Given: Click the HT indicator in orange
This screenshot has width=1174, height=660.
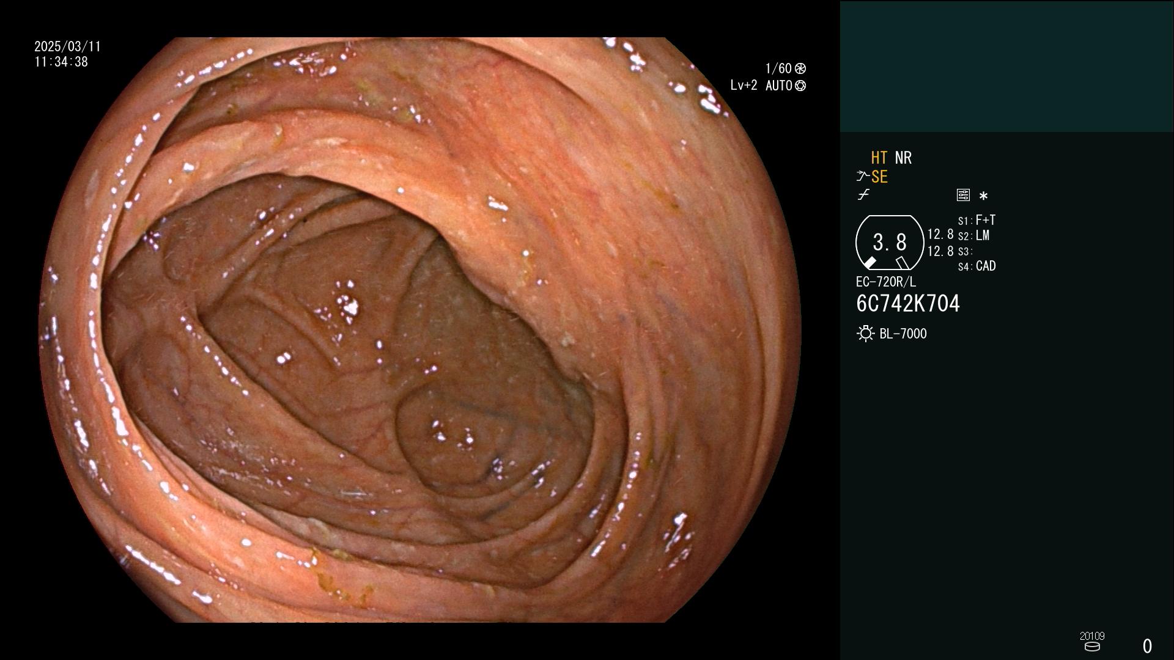Looking at the screenshot, I should click(x=879, y=158).
